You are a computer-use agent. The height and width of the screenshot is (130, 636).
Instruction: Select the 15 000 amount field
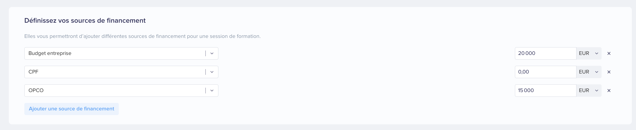545,91
